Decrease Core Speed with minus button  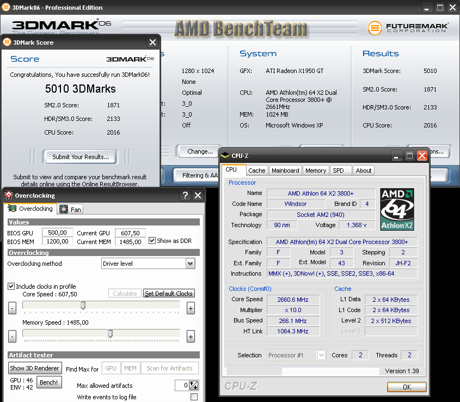click(12, 308)
